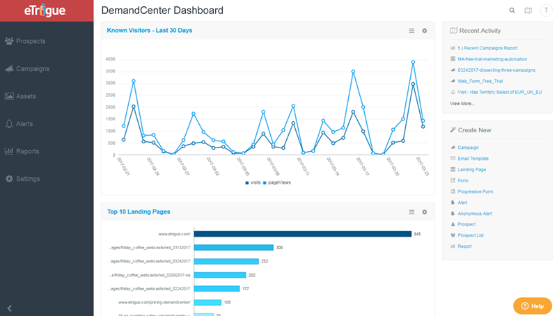Image resolution: width=557 pixels, height=316 pixels.
Task: Click the orange Help button
Action: tap(533, 306)
